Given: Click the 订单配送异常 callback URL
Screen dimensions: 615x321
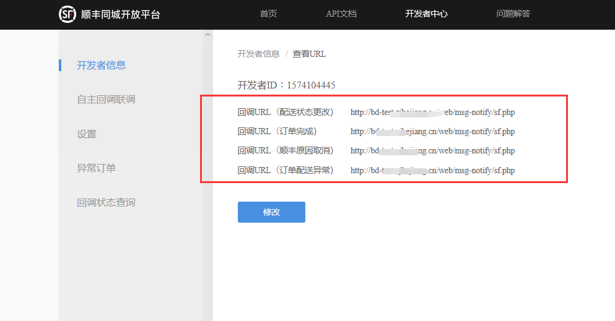Looking at the screenshot, I should pos(432,170).
